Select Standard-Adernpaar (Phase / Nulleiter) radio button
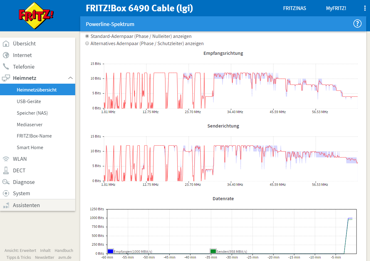Viewport: 370px width, 261px height. click(87, 36)
